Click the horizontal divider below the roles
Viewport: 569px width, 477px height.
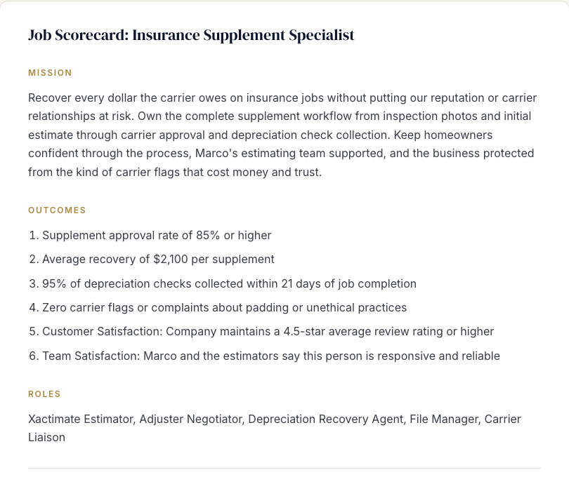coord(284,468)
